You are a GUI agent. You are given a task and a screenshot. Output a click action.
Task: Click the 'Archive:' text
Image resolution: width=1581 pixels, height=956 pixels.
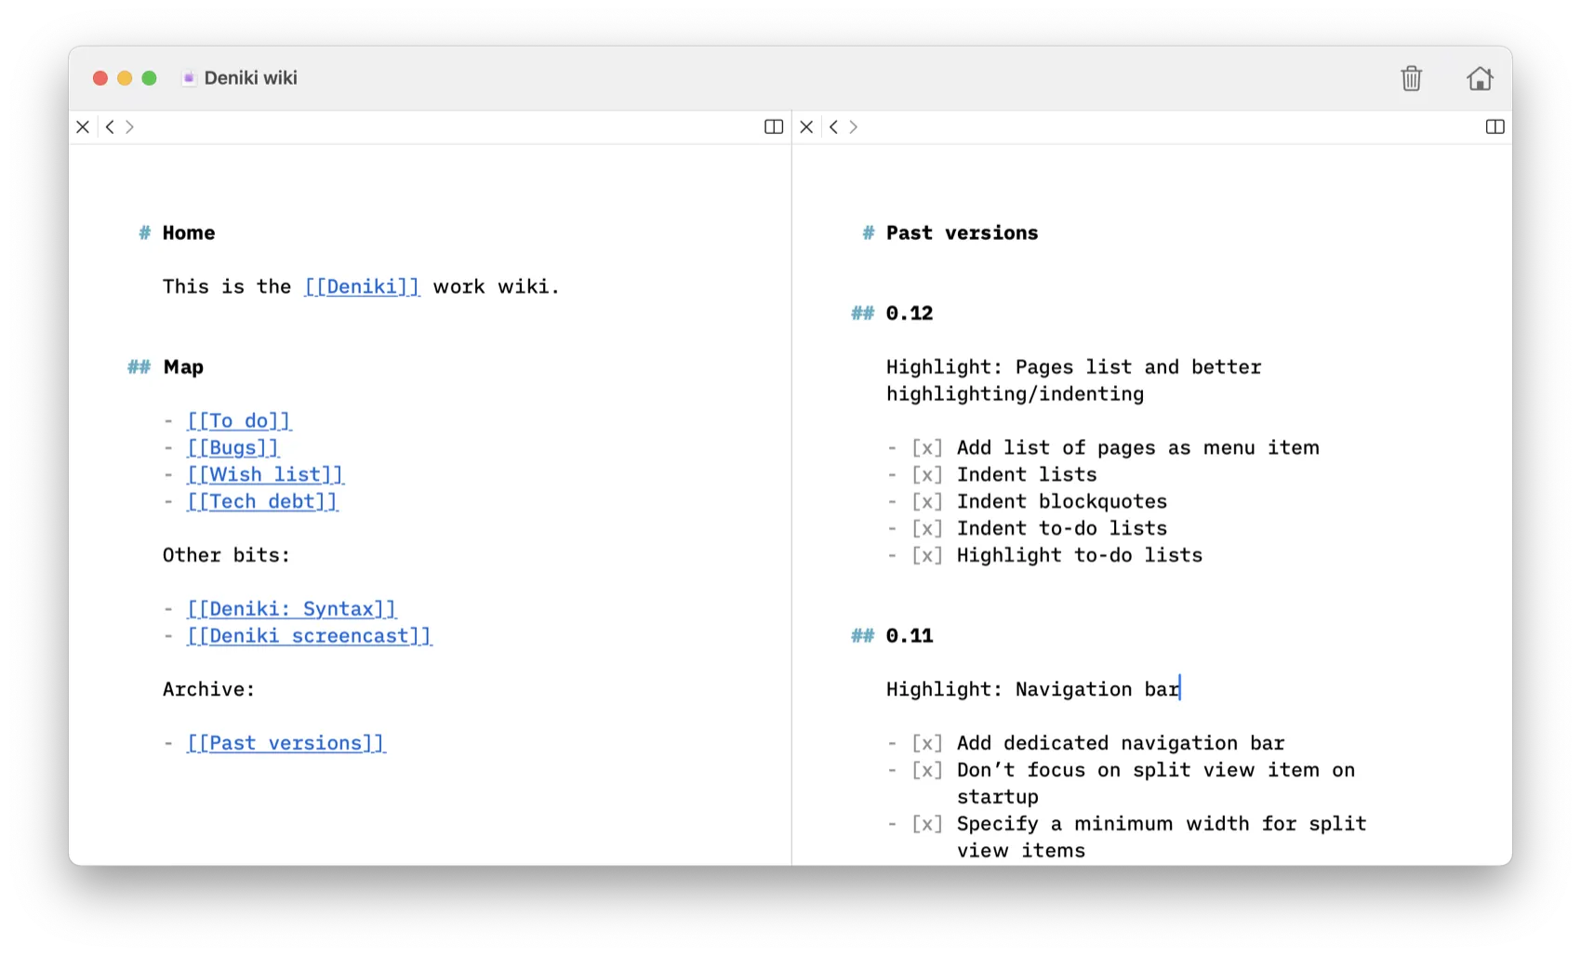[208, 689]
